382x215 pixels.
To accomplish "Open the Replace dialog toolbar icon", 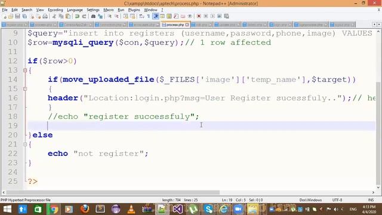I will pyautogui.click(x=100, y=16).
